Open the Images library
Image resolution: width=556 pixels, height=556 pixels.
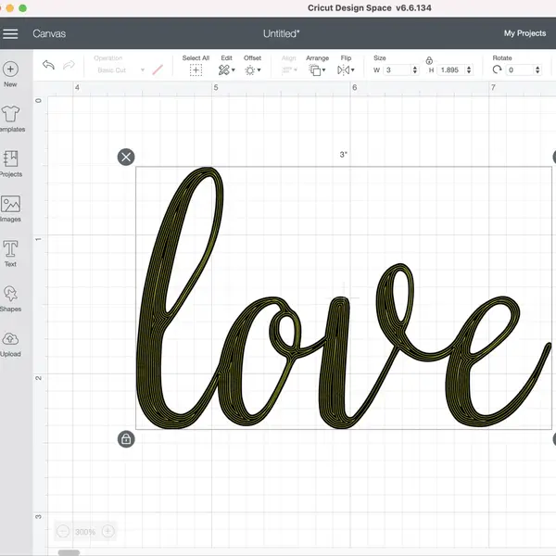click(10, 205)
